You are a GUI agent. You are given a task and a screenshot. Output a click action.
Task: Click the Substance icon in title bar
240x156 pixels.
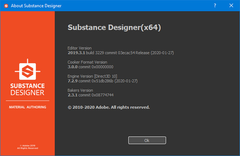pyautogui.click(x=6, y=6)
